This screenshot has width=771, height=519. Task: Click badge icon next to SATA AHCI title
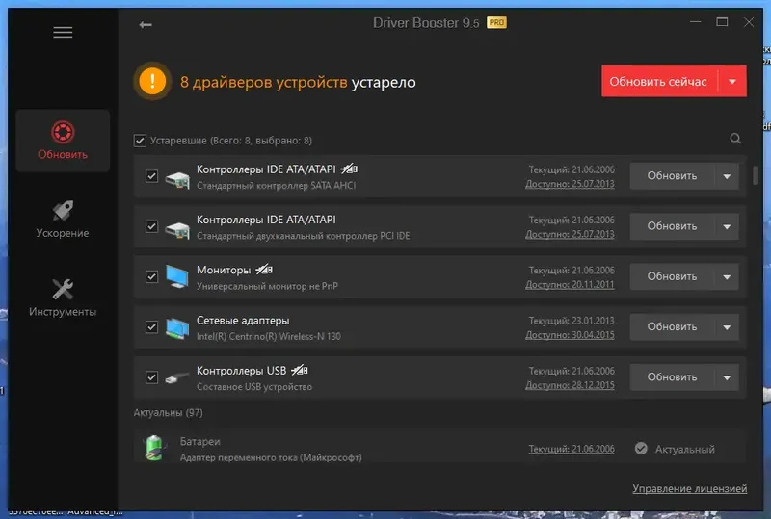pos(349,169)
